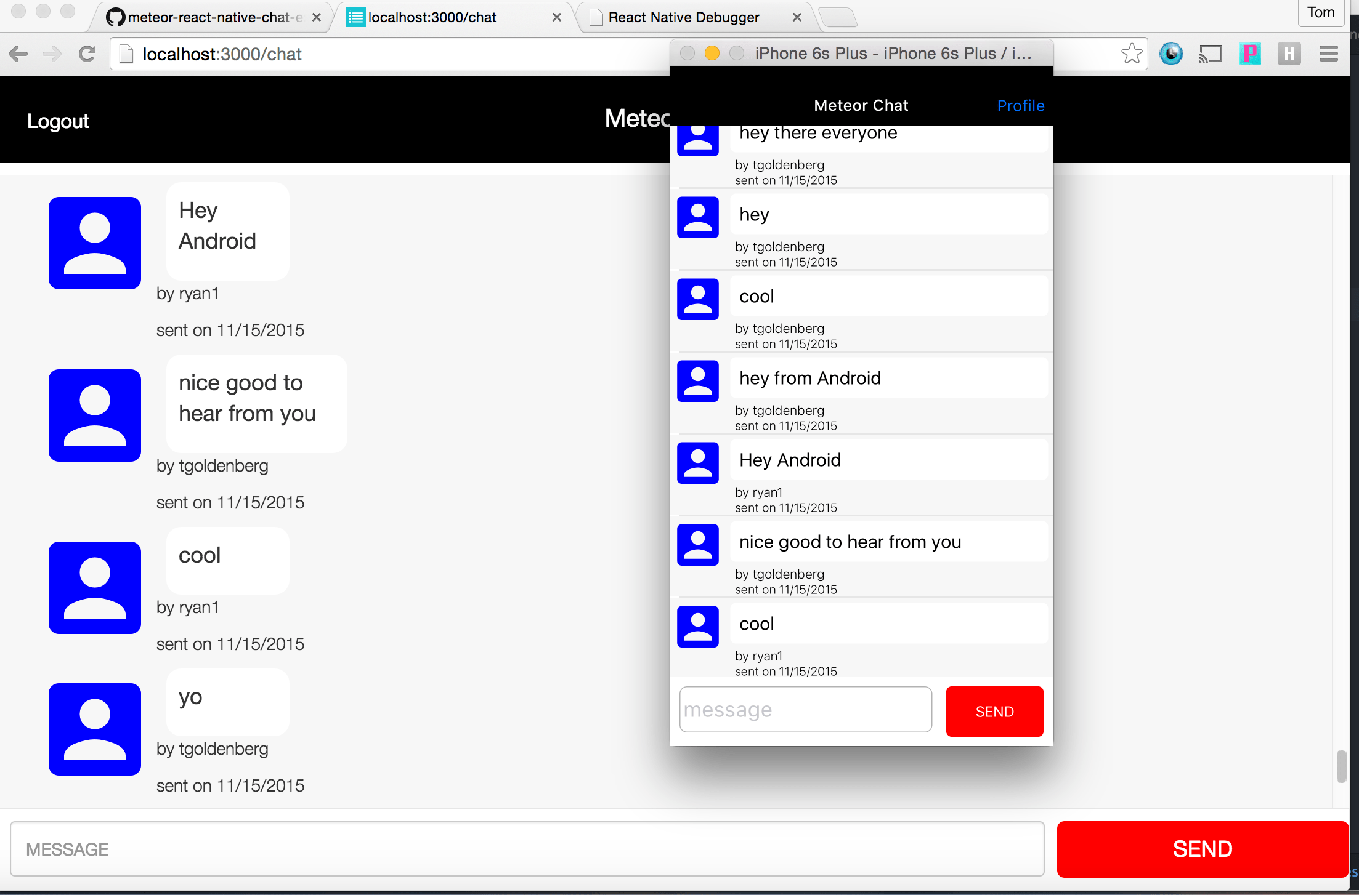This screenshot has height=895, width=1359.
Task: Click the avatar beside 'Hey Android' in web chat
Action: pos(95,243)
